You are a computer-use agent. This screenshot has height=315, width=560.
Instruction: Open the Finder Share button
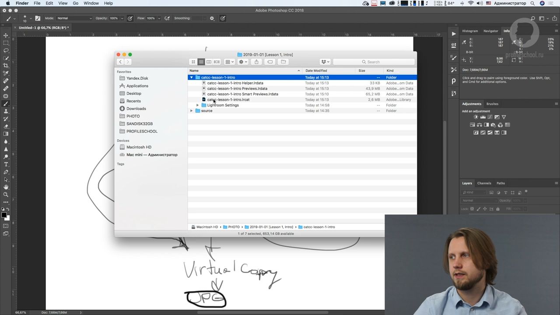click(x=256, y=62)
